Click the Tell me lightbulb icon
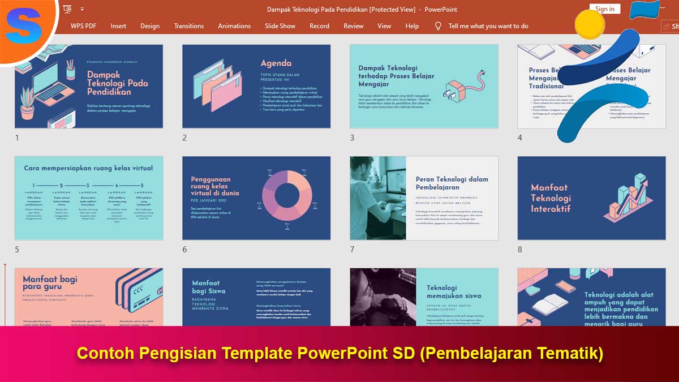 438,26
